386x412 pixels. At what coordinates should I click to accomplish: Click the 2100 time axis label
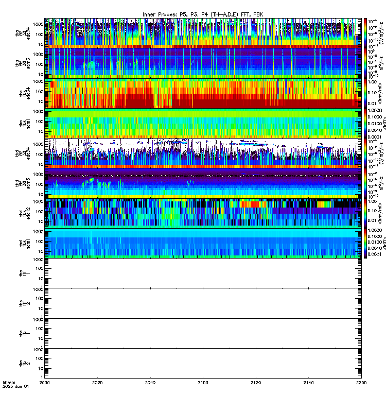[203, 383]
